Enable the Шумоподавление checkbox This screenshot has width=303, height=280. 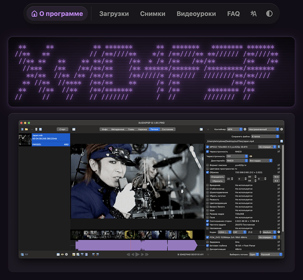[x=208, y=193]
